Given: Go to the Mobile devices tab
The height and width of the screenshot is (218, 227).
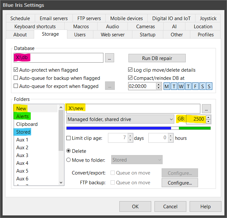Looking at the screenshot, I should 127,18.
